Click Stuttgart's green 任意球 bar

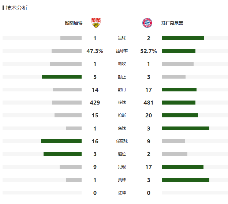coord(61,141)
